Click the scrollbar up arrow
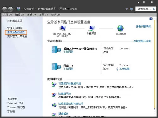The width and height of the screenshot is (158, 118). 155,19
